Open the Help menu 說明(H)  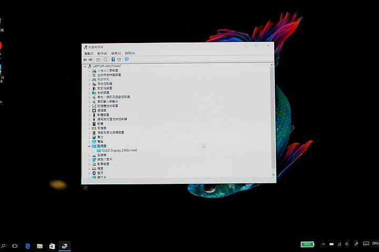pos(130,53)
